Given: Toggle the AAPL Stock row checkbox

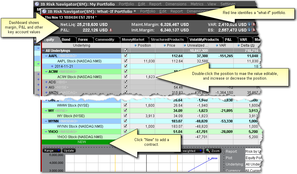Looking at the screenshot, I should 126,61.
